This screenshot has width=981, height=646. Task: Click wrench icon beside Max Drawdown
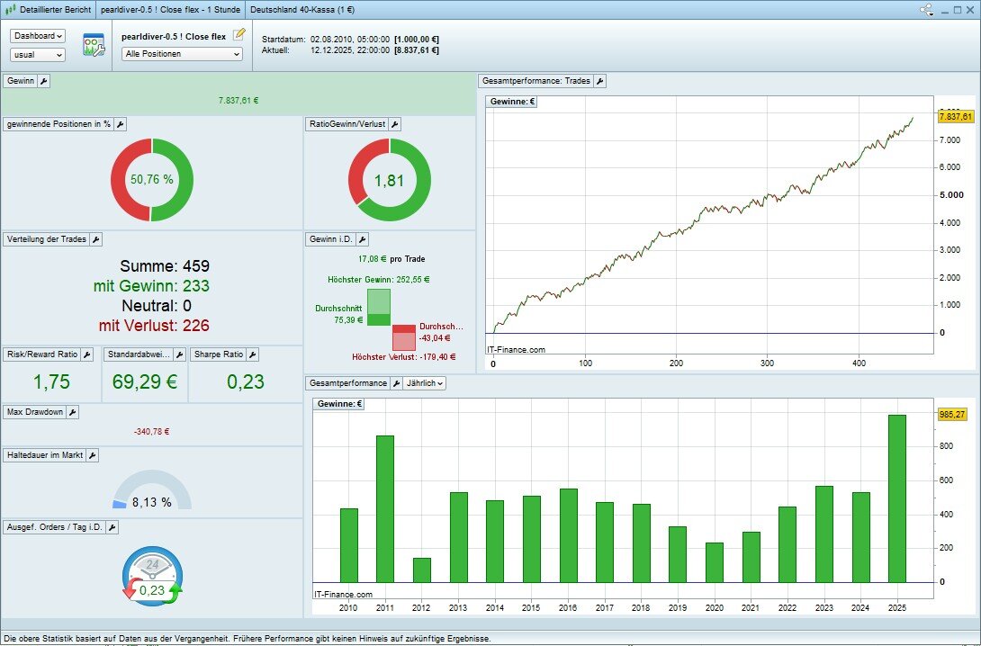point(73,412)
